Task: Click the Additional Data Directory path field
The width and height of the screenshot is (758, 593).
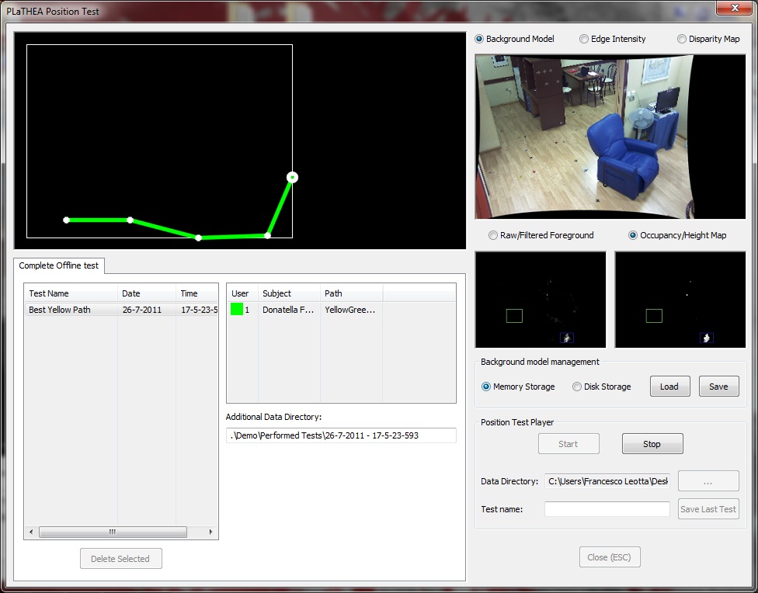Action: coord(341,435)
